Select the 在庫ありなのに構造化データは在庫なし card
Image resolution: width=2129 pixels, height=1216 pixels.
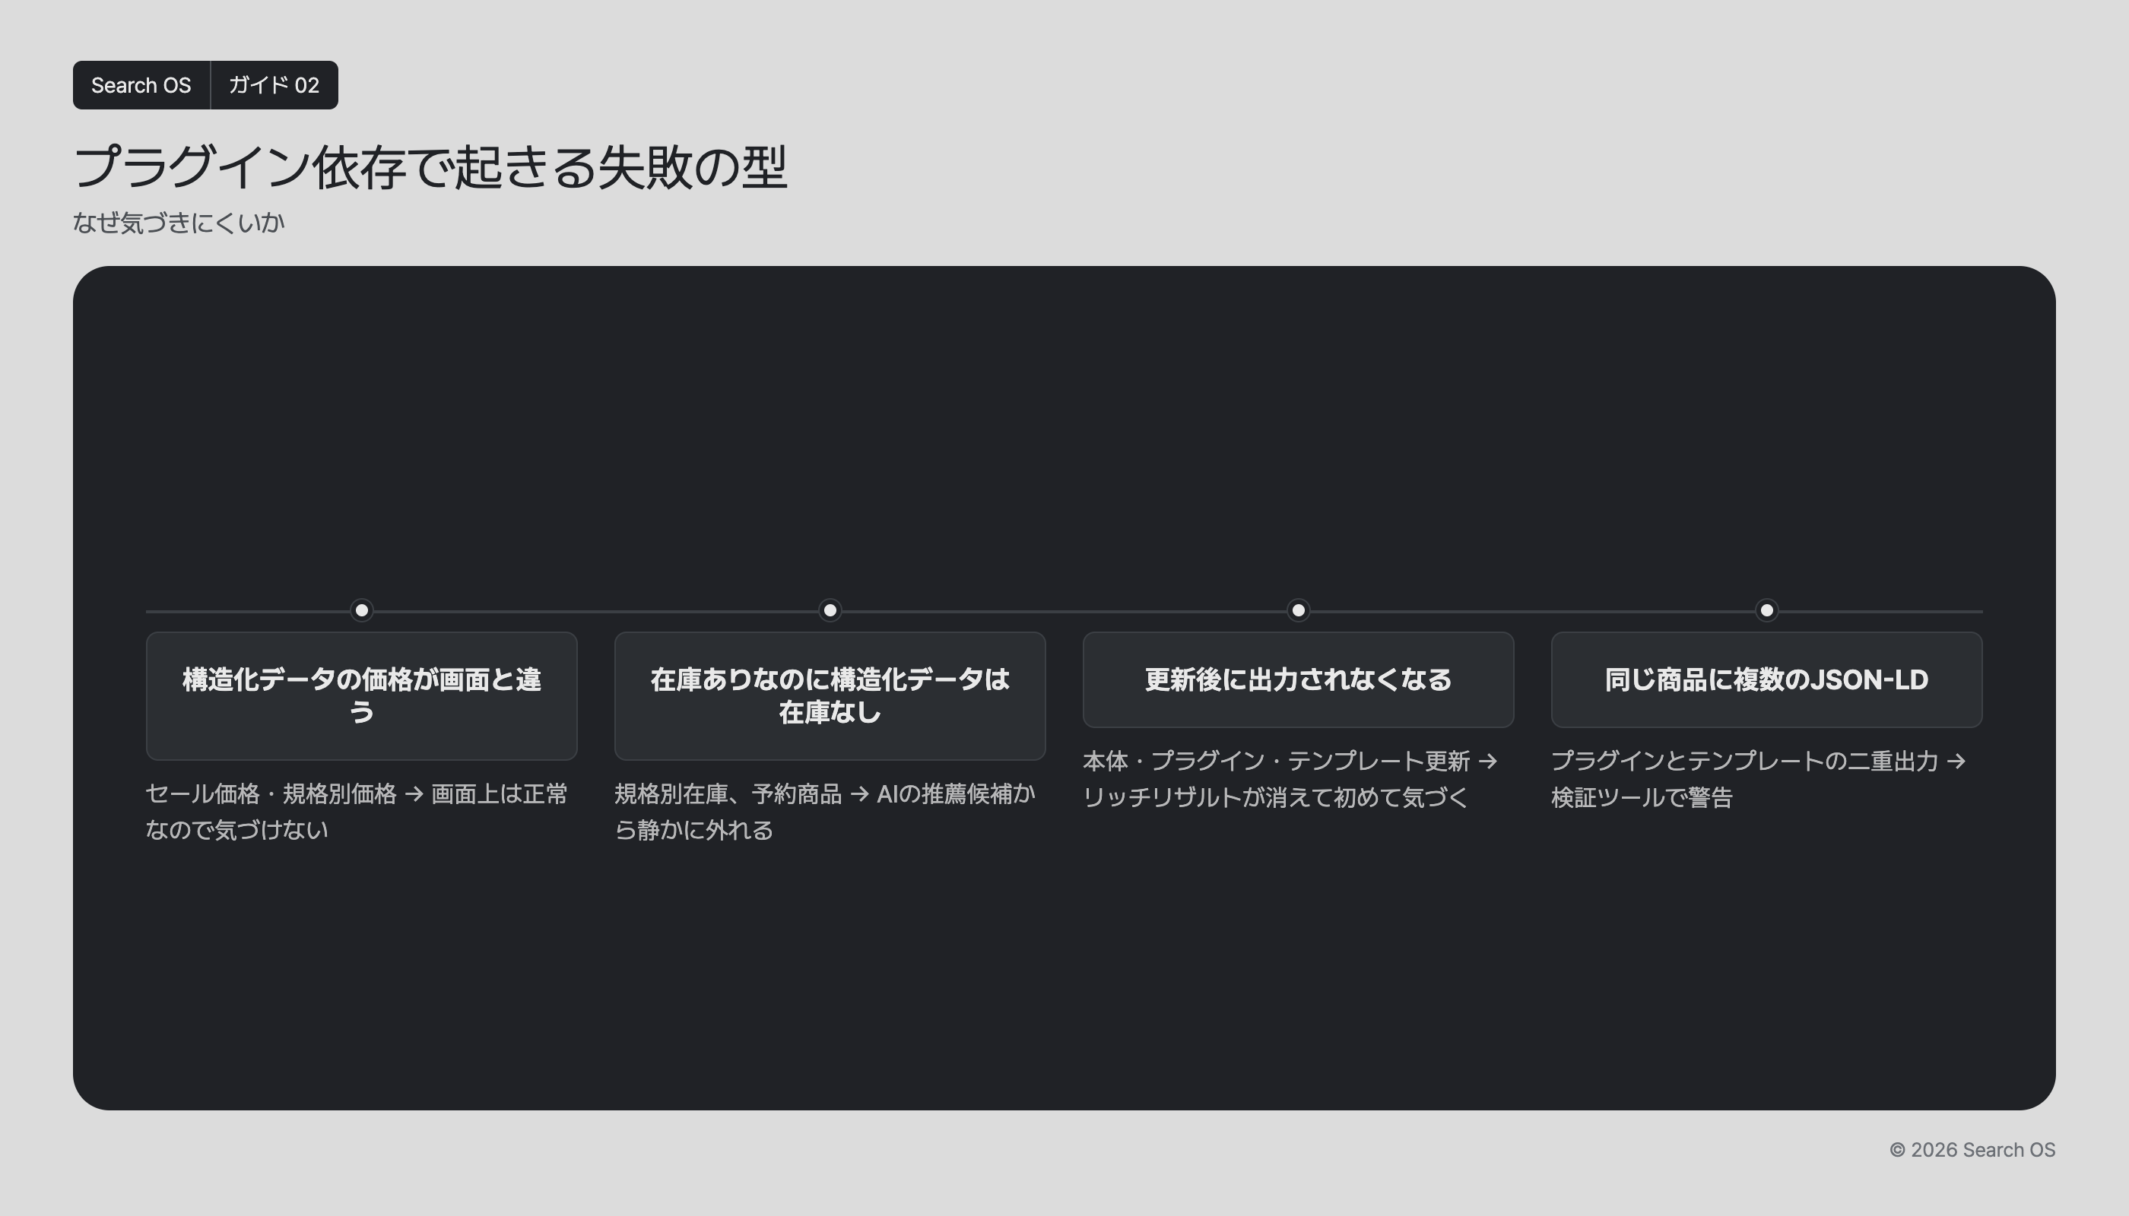[830, 695]
